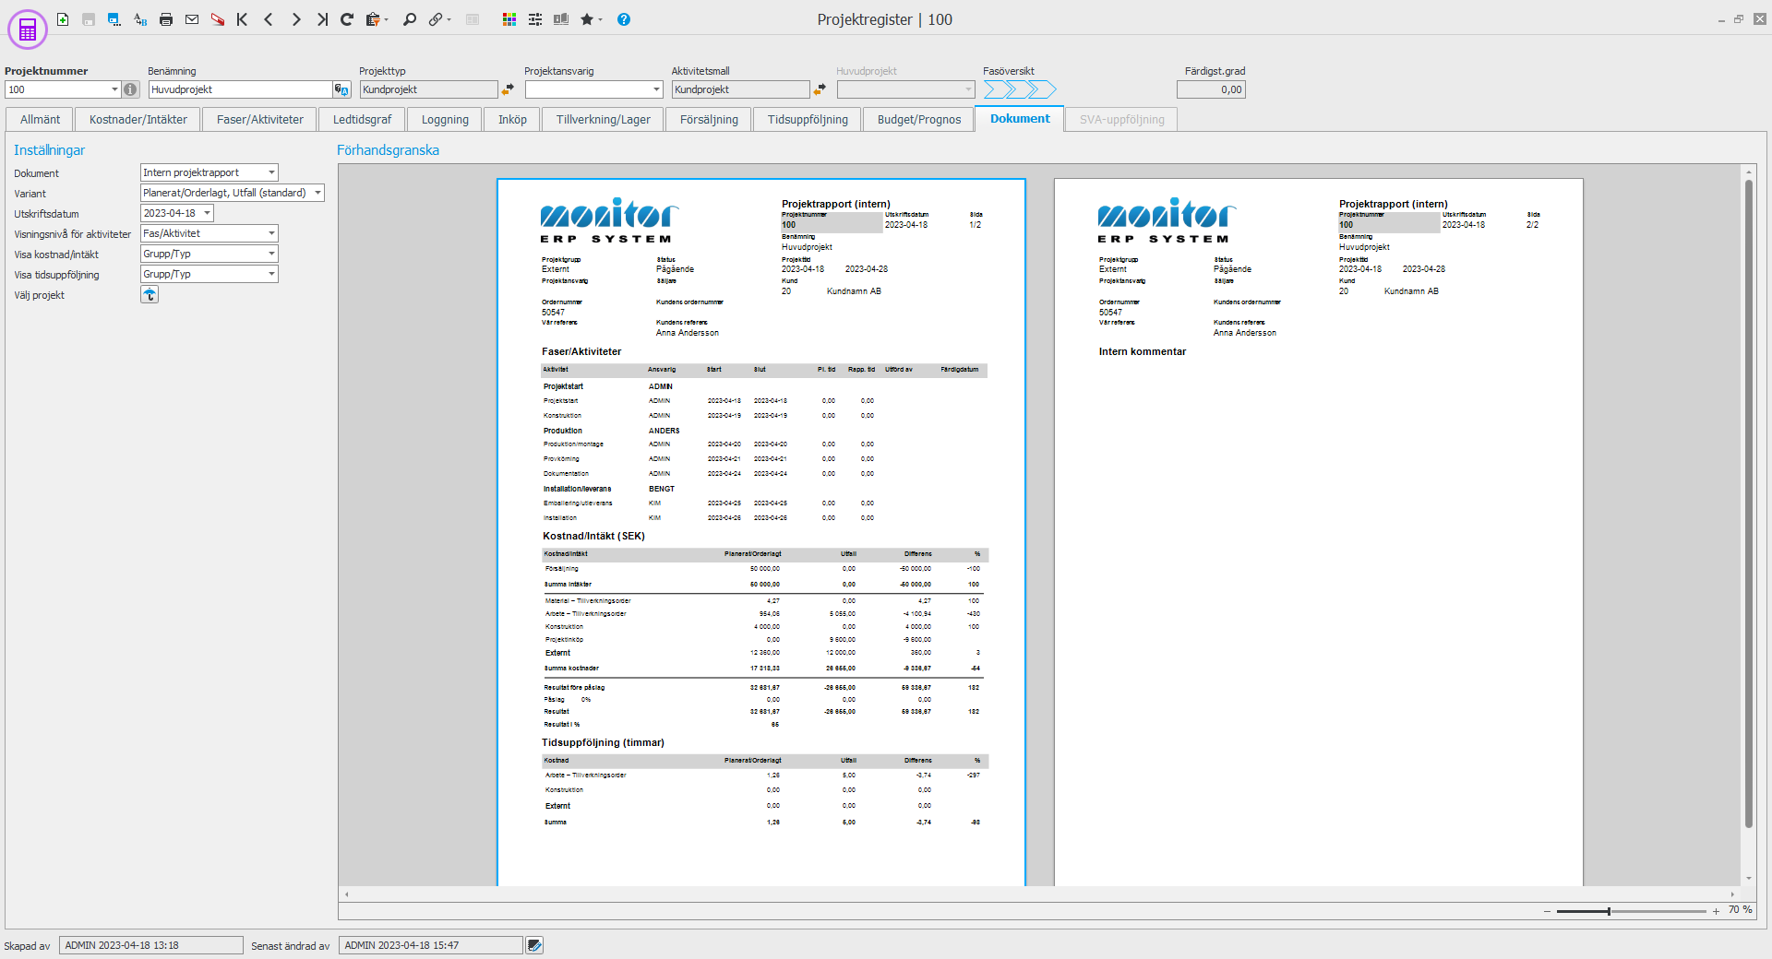Click swap arrows beside Aktivitetsmall
The width and height of the screenshot is (1772, 959).
pyautogui.click(x=820, y=89)
